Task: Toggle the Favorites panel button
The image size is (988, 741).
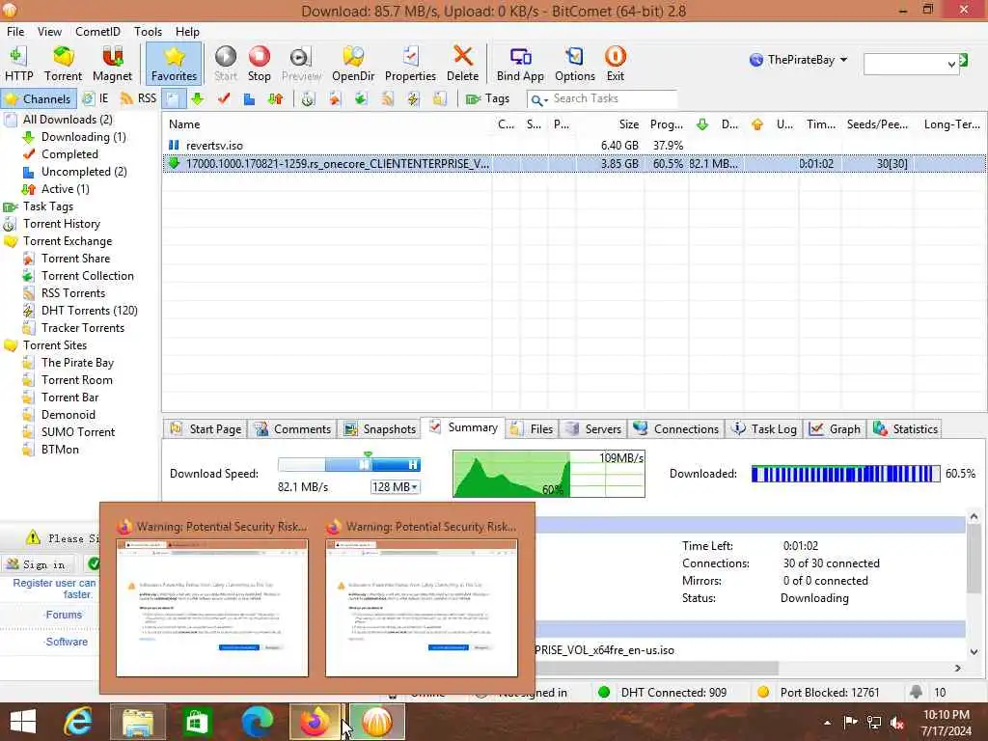Action: click(x=174, y=64)
